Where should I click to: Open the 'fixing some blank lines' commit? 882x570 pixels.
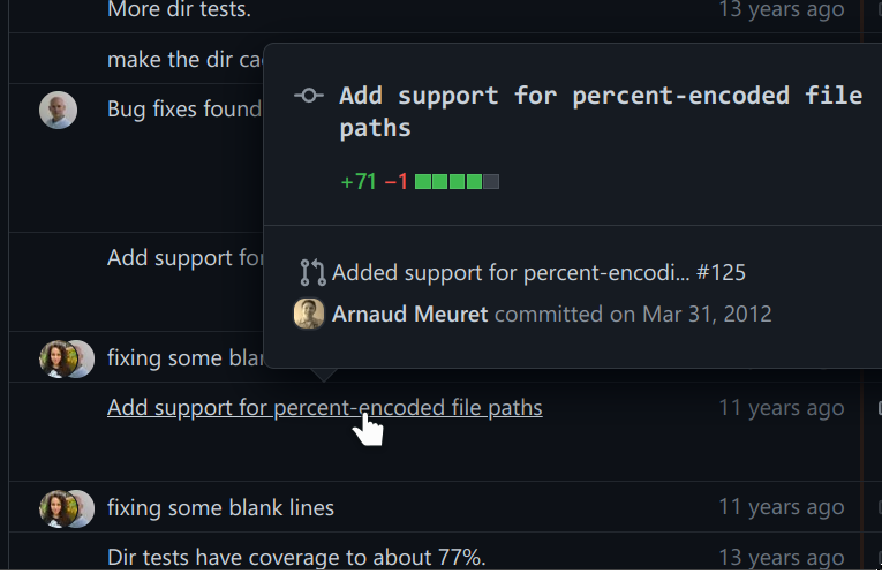click(220, 508)
